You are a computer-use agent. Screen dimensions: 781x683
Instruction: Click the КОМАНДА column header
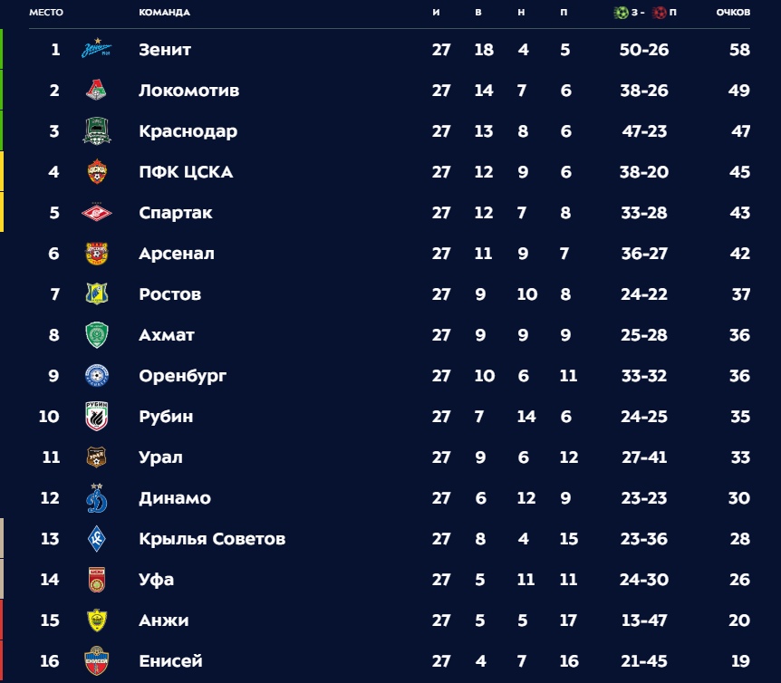click(x=164, y=13)
